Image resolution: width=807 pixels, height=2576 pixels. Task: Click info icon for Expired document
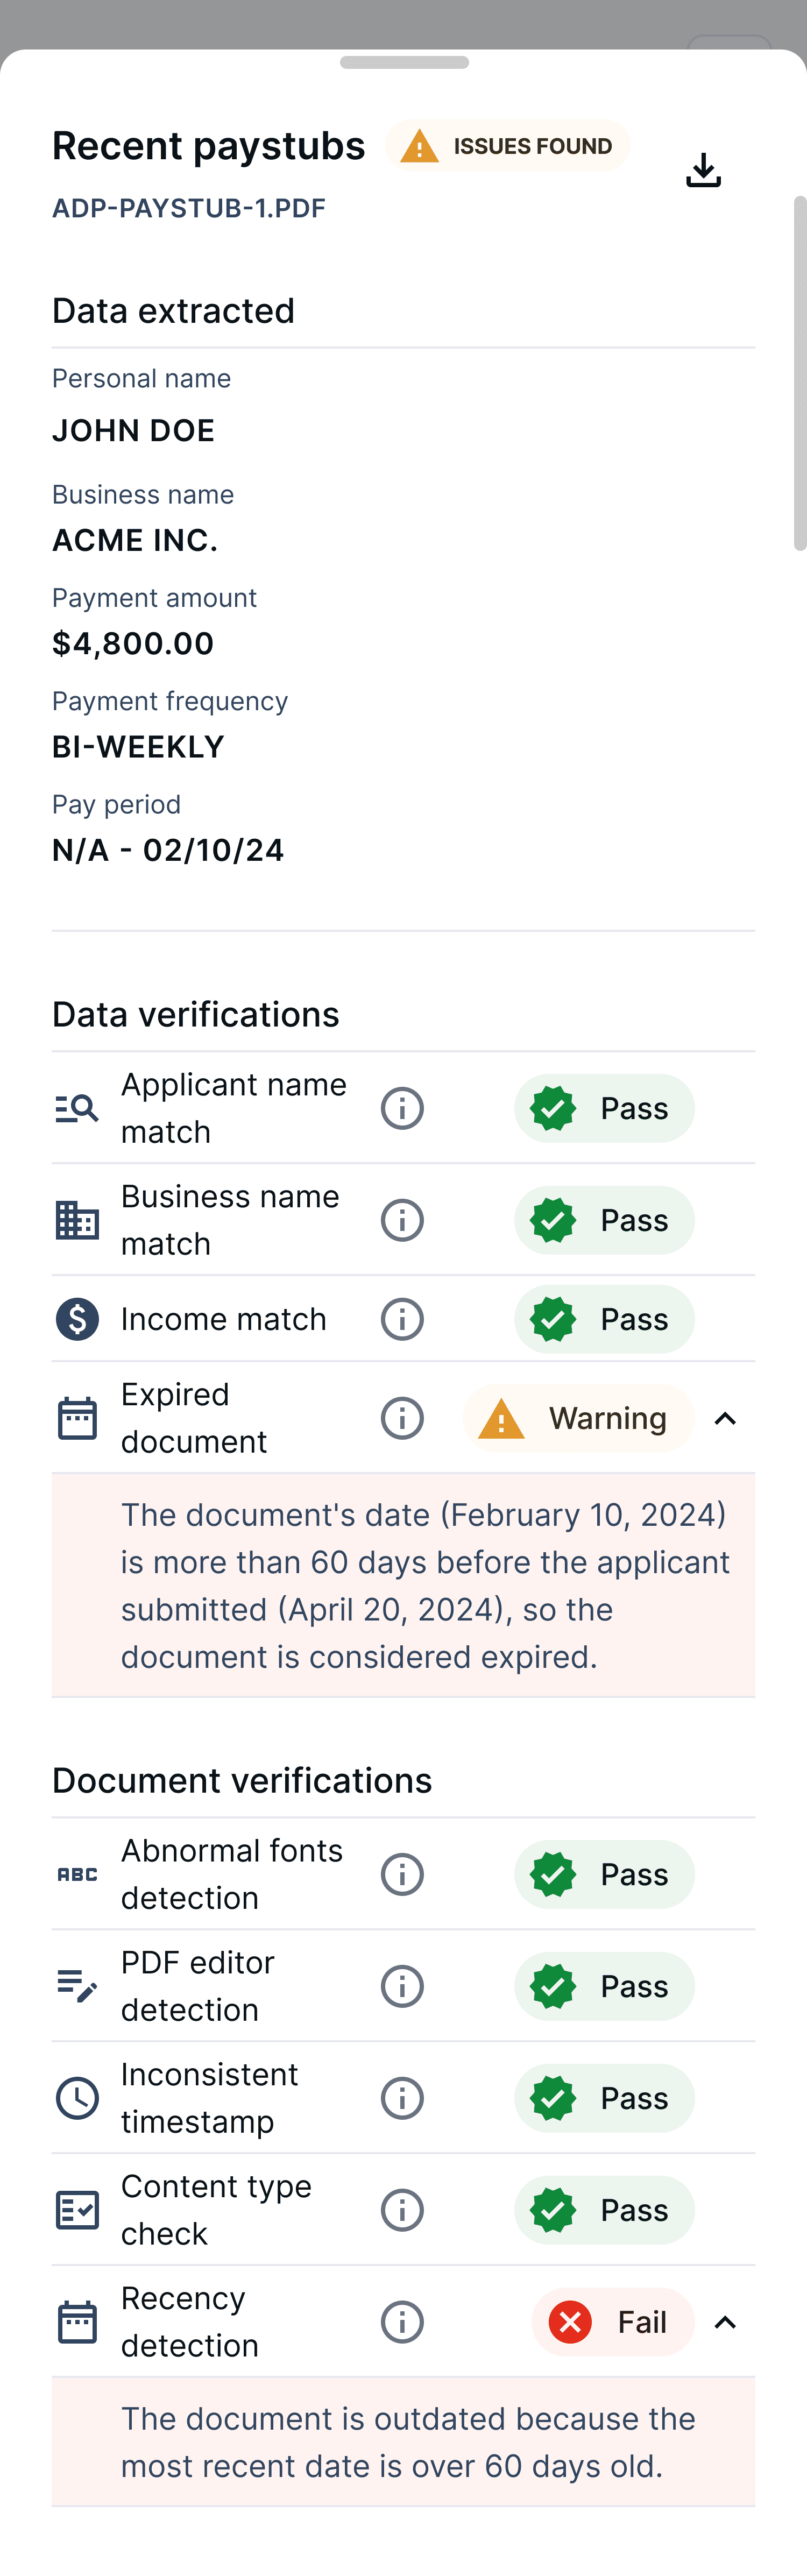402,1418
